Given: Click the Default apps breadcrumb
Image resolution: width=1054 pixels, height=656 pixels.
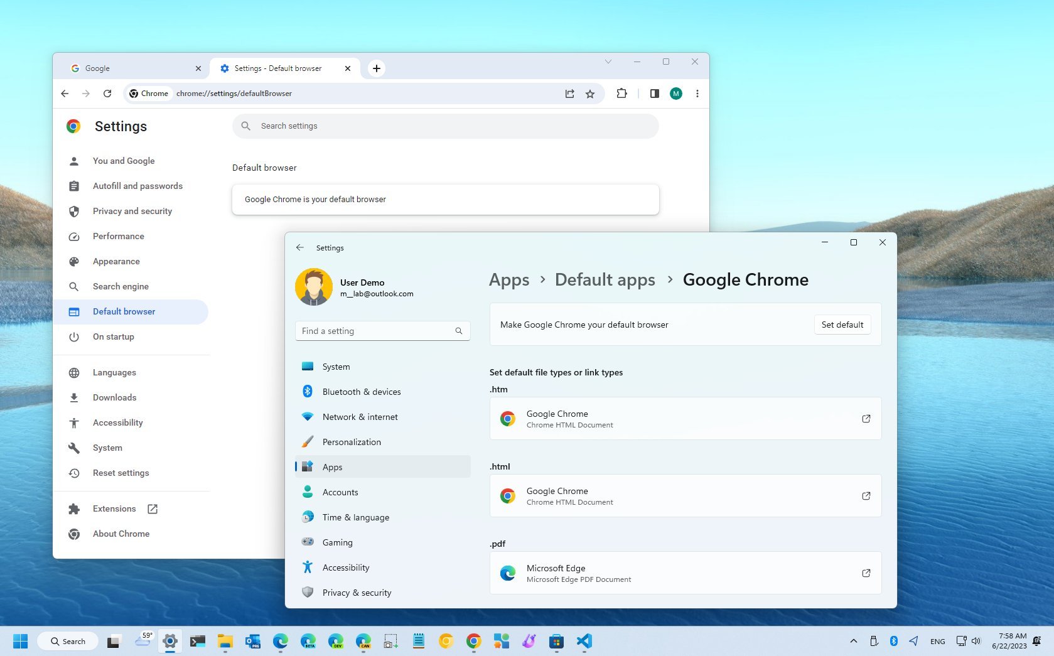Looking at the screenshot, I should (605, 280).
